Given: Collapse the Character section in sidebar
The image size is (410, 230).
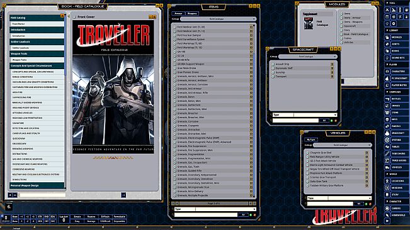Looking at the screenshot, I should pyautogui.click(x=396, y=201).
